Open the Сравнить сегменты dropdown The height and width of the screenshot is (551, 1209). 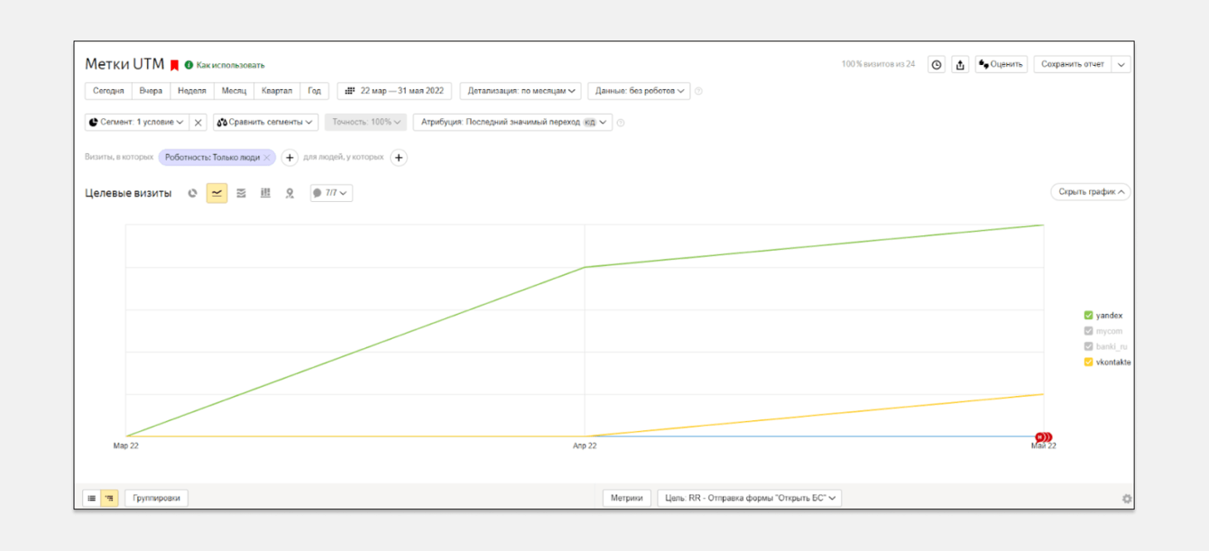[265, 122]
